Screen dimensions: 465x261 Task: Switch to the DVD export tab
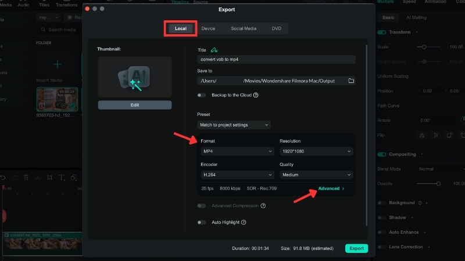tap(277, 28)
